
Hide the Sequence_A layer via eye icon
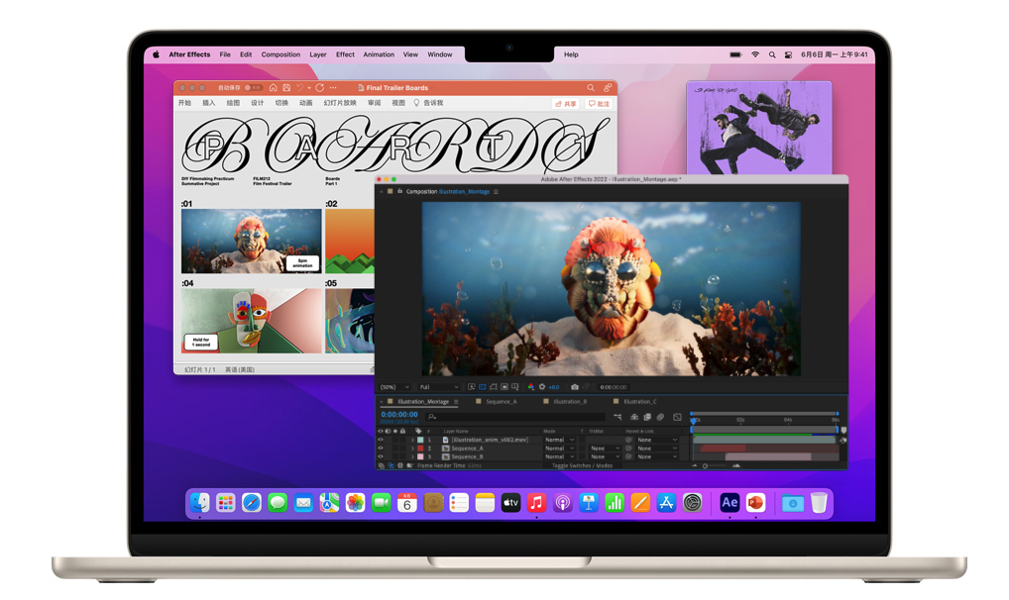pos(381,449)
